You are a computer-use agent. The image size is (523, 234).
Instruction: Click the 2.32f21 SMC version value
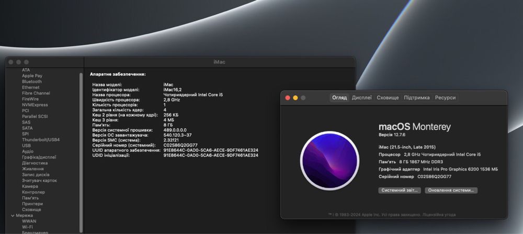[171, 140]
